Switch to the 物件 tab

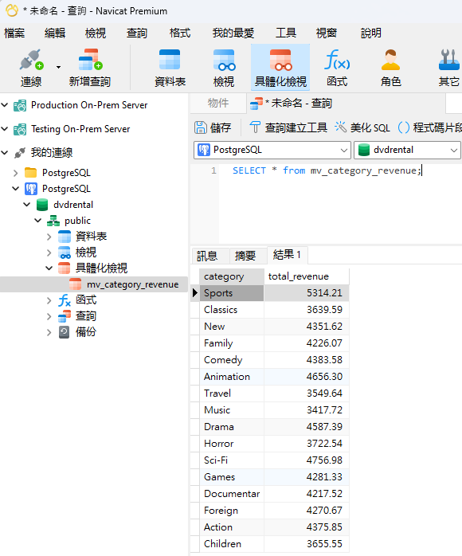click(x=217, y=104)
